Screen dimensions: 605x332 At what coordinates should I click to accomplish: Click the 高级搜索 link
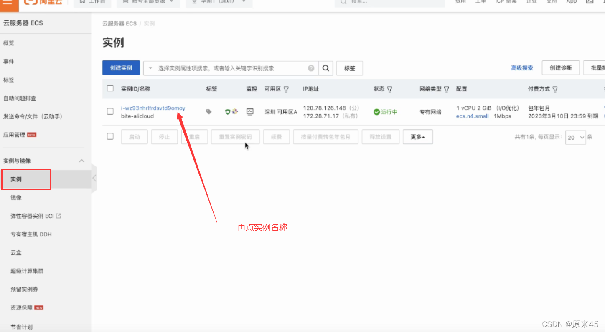[x=522, y=68]
